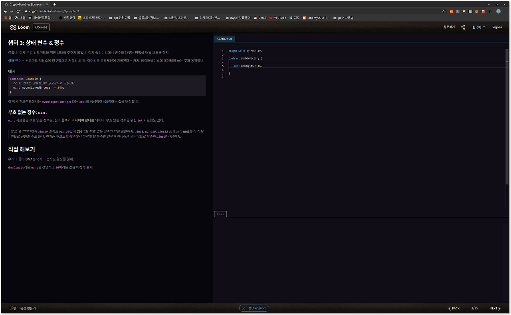Go back with browser back arrow

tap(6, 11)
